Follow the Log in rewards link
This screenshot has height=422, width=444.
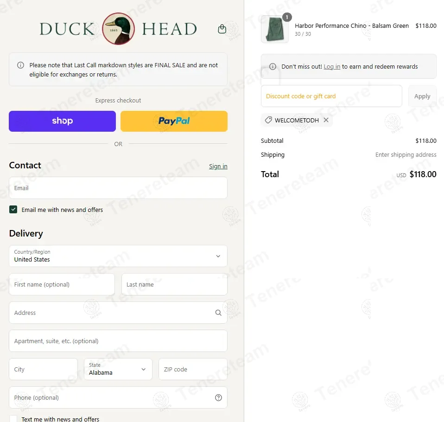(x=332, y=67)
